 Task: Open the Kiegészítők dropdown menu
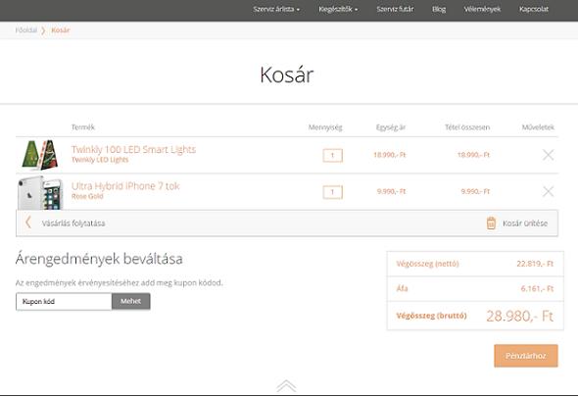(x=338, y=9)
